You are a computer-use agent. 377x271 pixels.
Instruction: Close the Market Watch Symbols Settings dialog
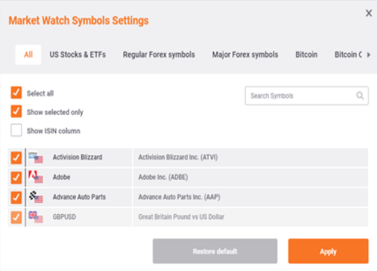click(x=369, y=13)
